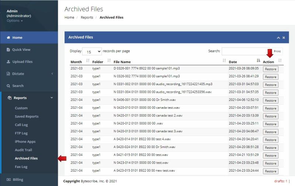Image resolution: width=295 pixels, height=186 pixels.
Task: Restore the Dr Smith.wav file from 2021-04-06
Action: coord(270,101)
